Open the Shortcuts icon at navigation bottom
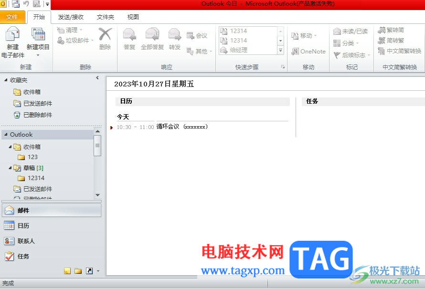425x289 pixels. [89, 270]
